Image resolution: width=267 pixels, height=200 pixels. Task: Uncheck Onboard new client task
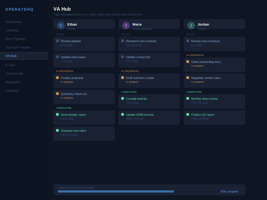pos(57,130)
